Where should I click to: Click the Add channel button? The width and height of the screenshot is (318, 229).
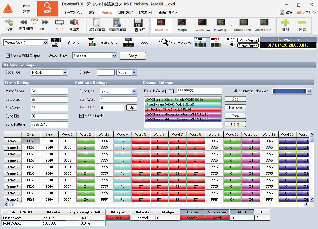[235, 99]
